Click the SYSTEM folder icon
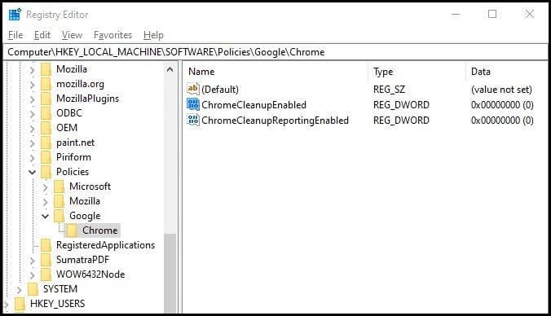The image size is (551, 316). [x=33, y=289]
